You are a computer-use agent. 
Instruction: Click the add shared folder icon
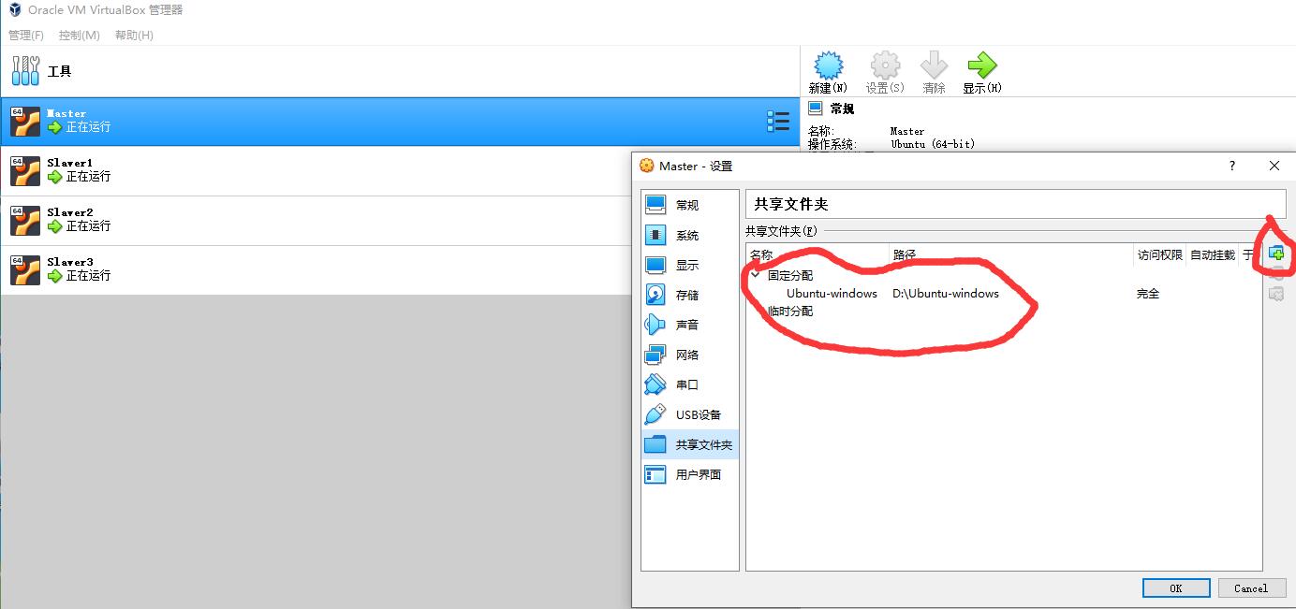coord(1275,254)
